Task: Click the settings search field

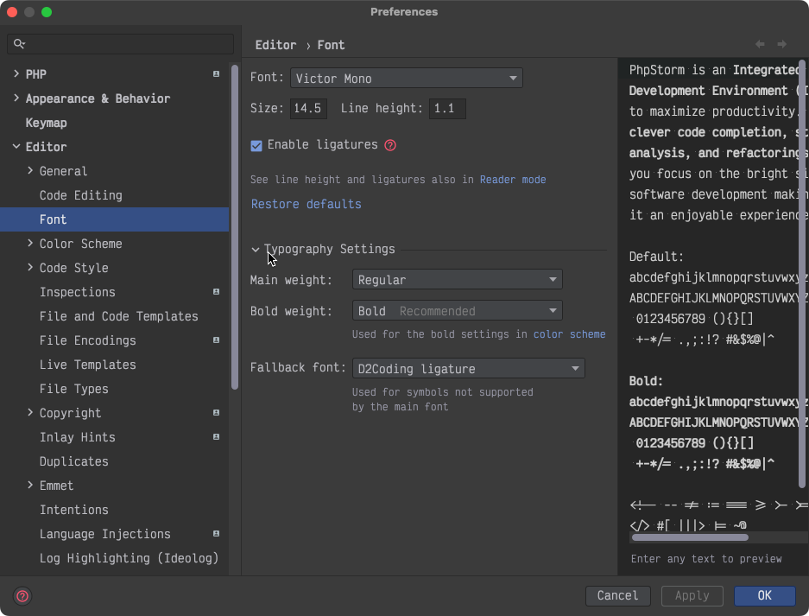Action: click(120, 44)
